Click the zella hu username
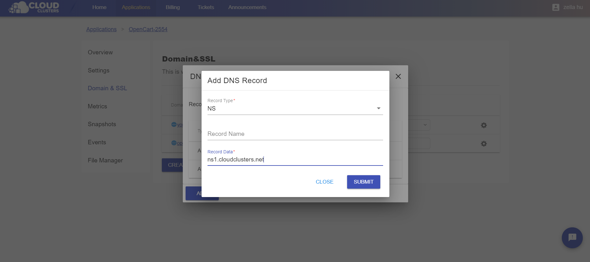 [573, 7]
